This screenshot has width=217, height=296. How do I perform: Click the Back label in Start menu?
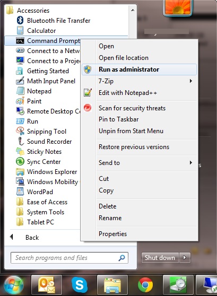(32, 237)
